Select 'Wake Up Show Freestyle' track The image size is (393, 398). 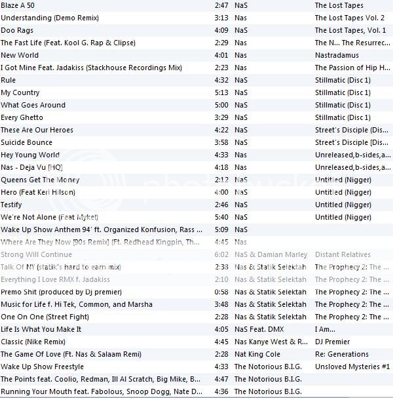click(x=42, y=366)
